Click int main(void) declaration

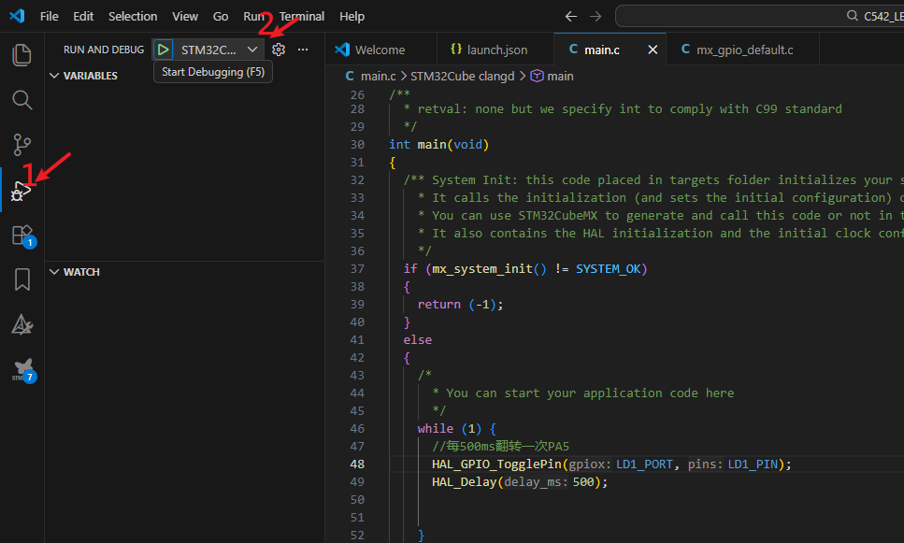coord(438,145)
